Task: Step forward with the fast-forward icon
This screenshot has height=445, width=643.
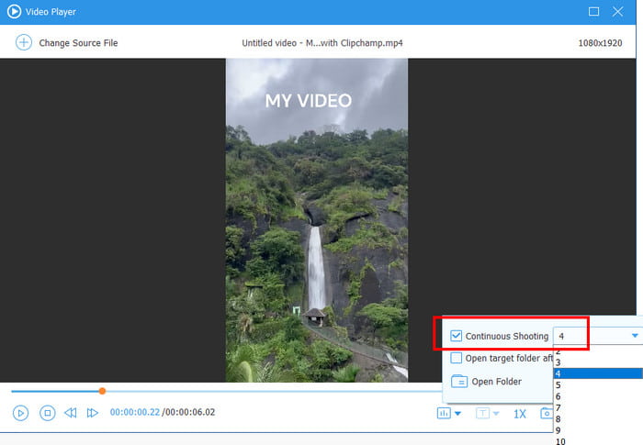Action: pos(92,413)
